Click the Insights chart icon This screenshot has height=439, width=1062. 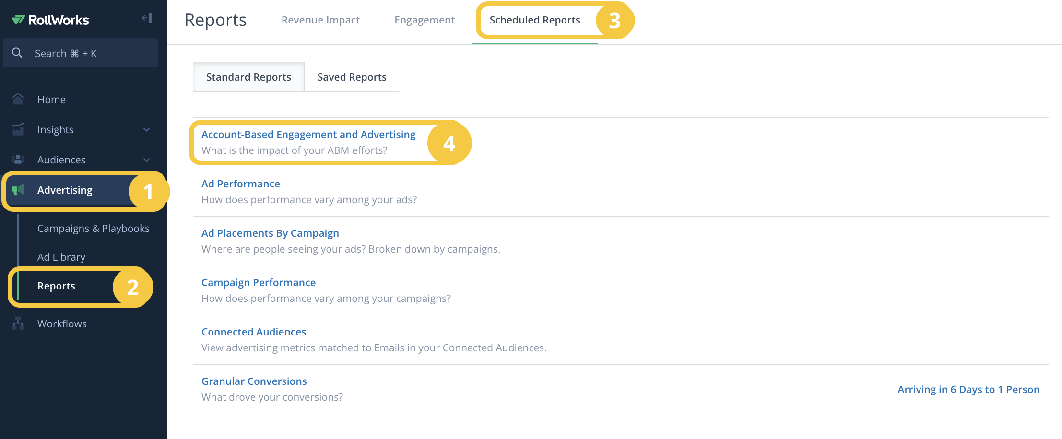coord(18,129)
